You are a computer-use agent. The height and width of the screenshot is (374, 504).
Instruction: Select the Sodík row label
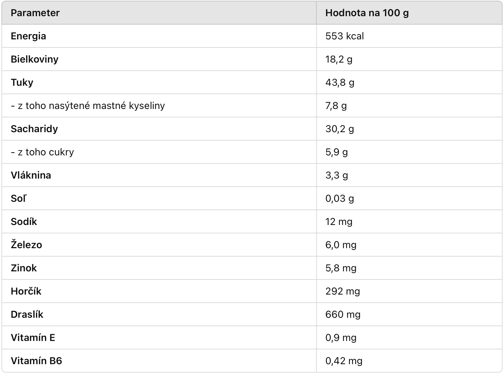(24, 222)
